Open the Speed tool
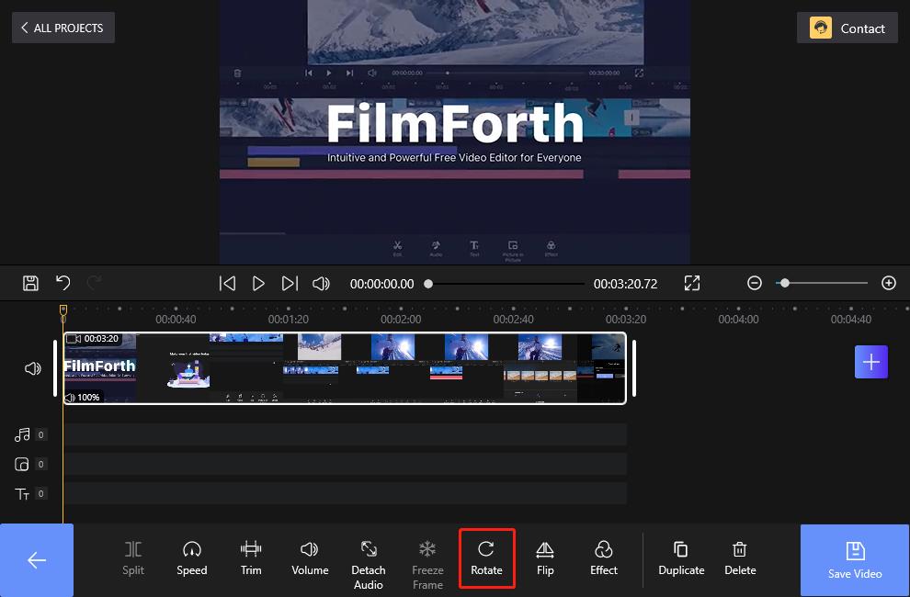This screenshot has height=597, width=910. (192, 558)
